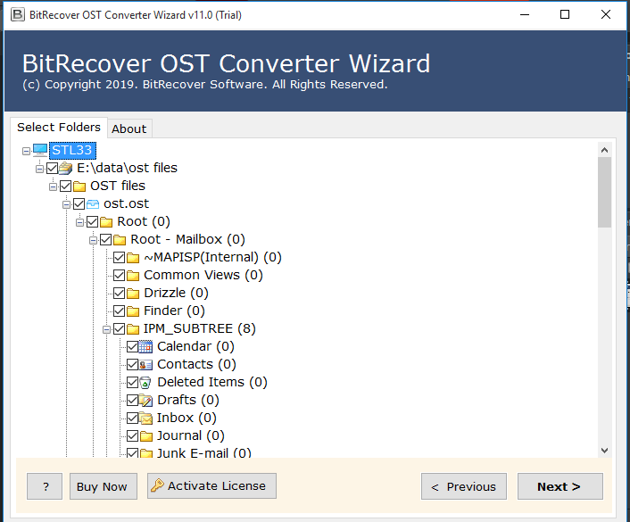Uncheck the Finder folder checkbox
This screenshot has width=630, height=522.
point(120,311)
